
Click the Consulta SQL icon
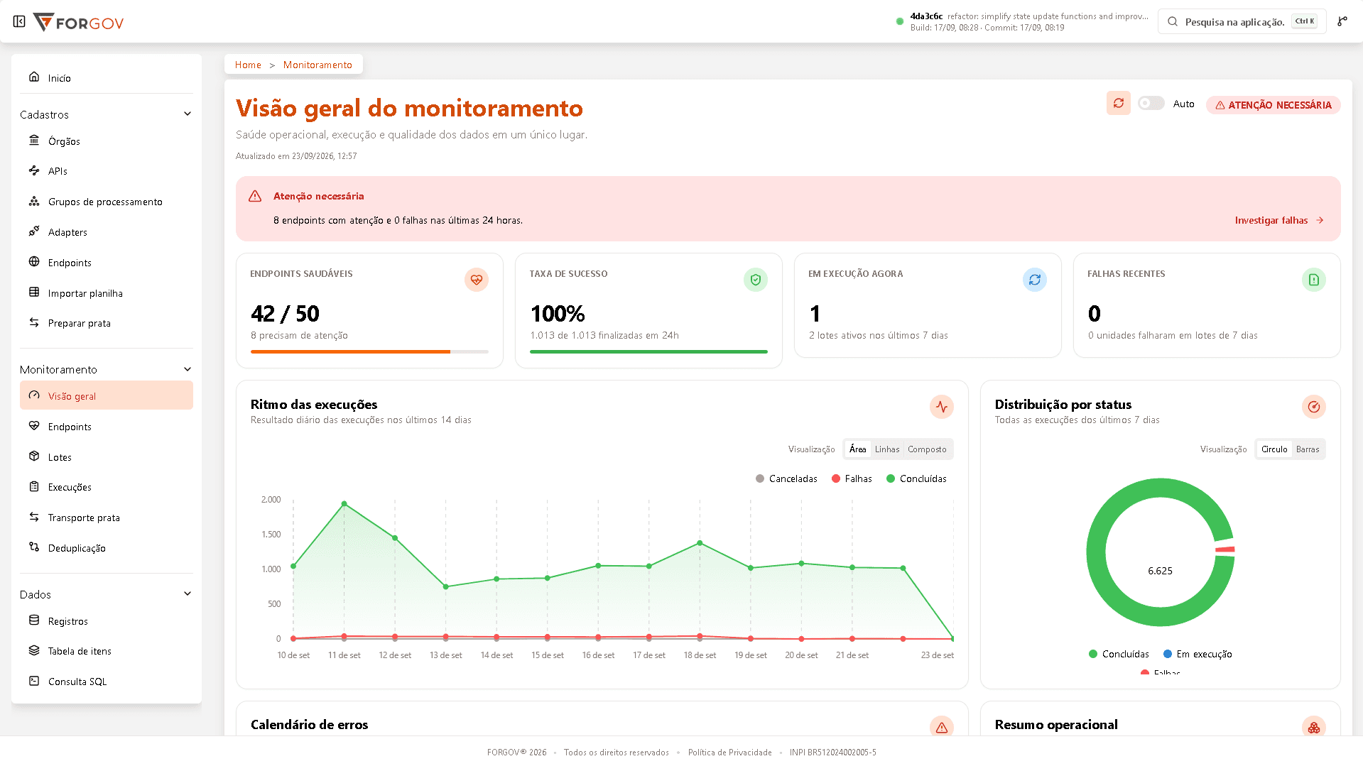[x=34, y=681]
